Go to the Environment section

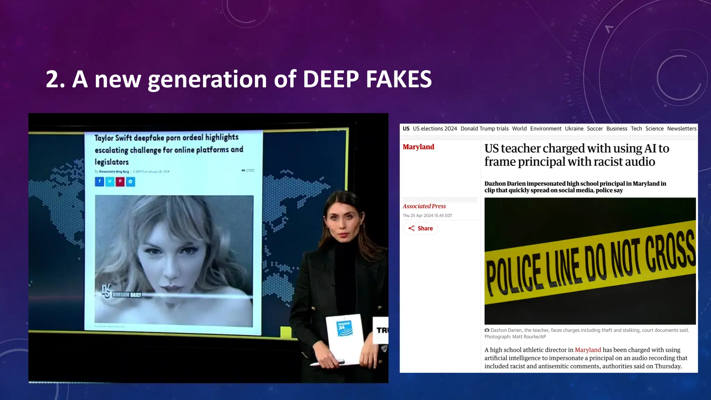[546, 128]
